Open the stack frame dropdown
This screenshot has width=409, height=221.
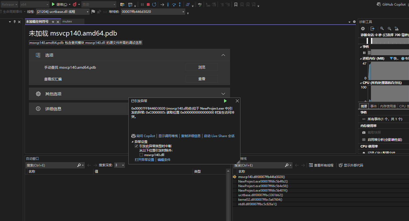pyautogui.click(x=153, y=11)
